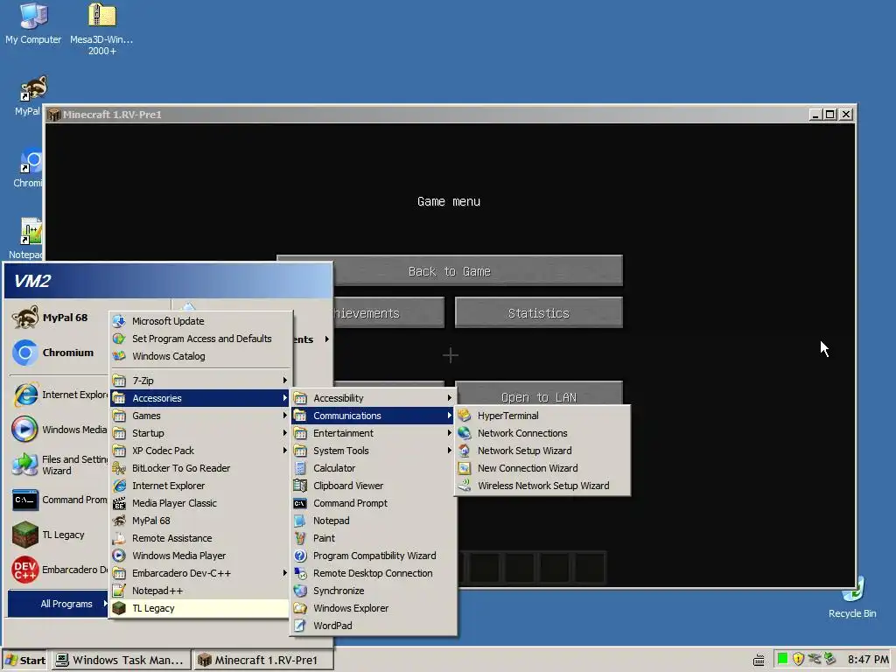Click the security shield tray icon
Image resolution: width=896 pixels, height=672 pixels.
pyautogui.click(x=798, y=660)
